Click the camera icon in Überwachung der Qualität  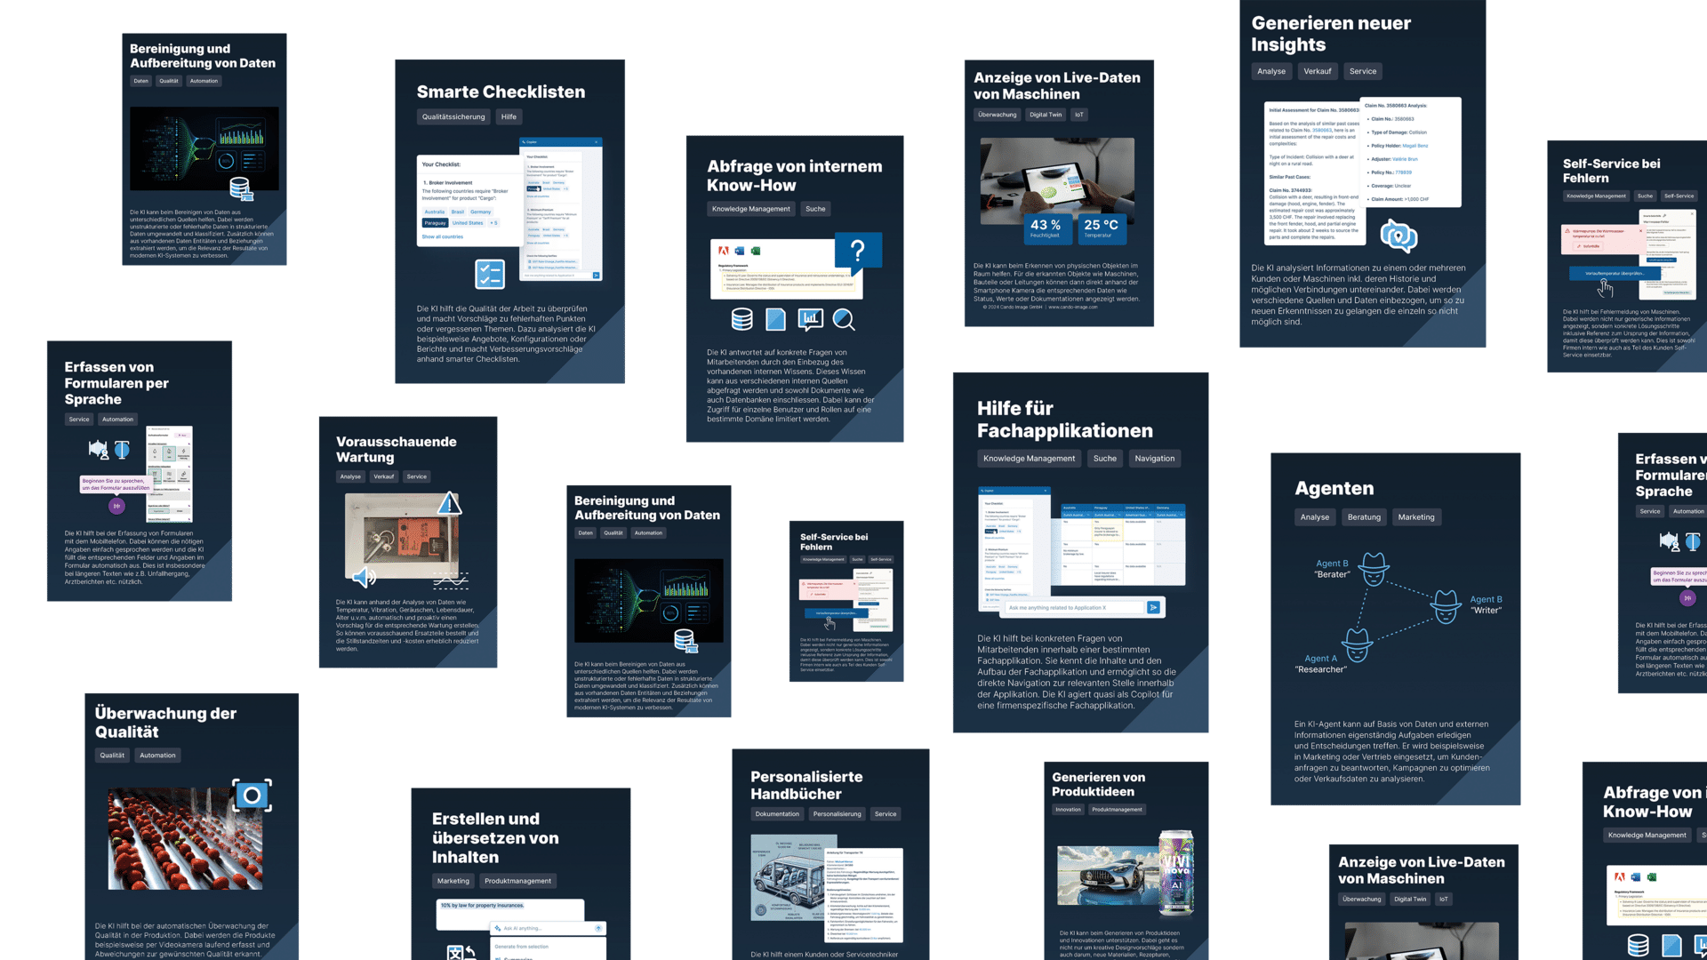pyautogui.click(x=252, y=795)
